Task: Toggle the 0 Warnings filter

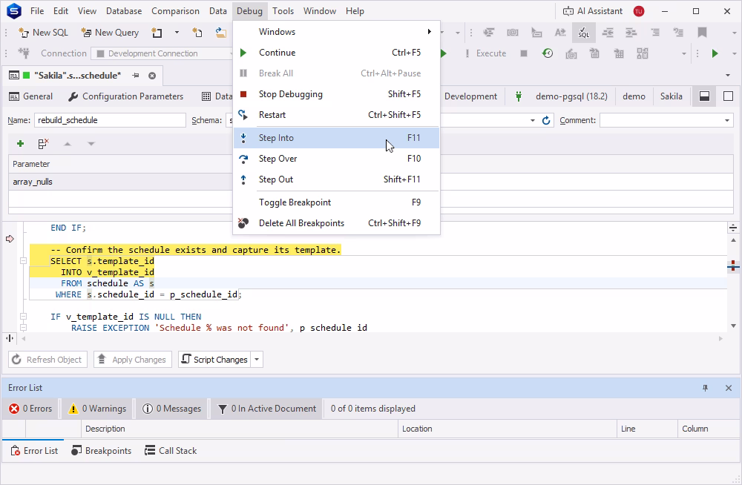Action: pyautogui.click(x=97, y=409)
